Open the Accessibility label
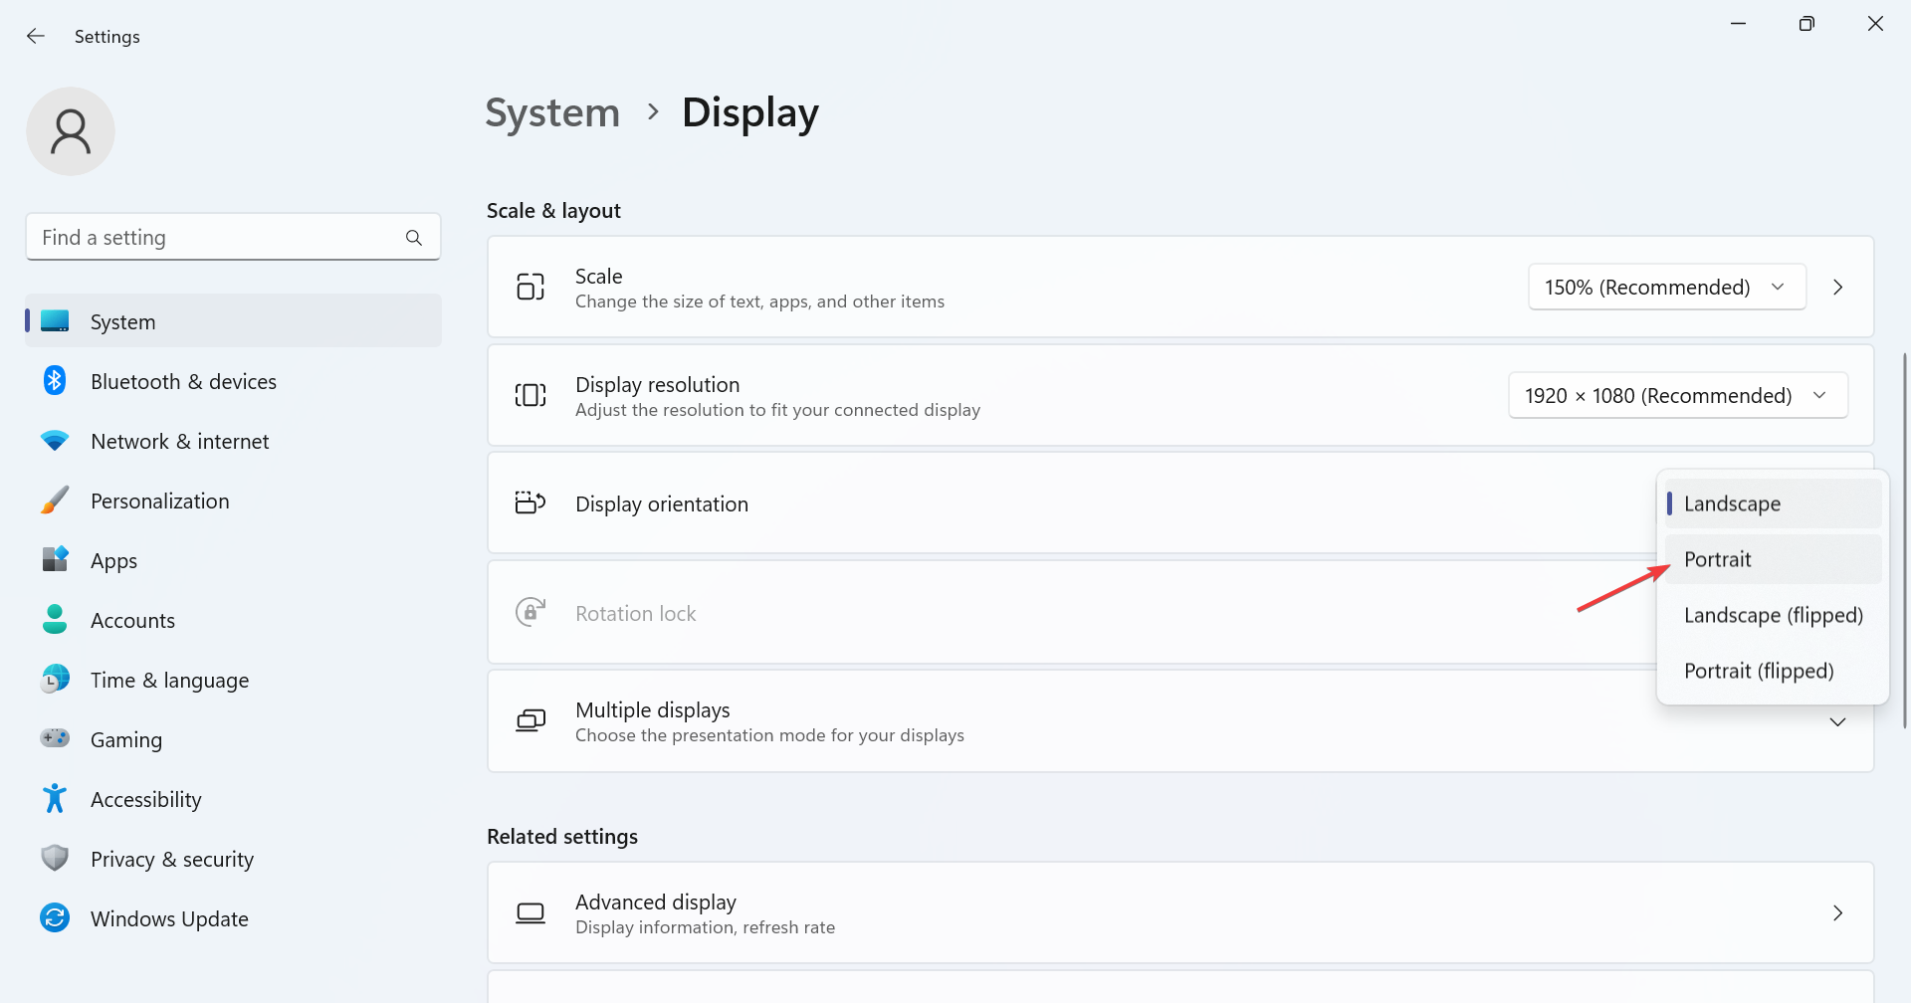Viewport: 1911px width, 1003px height. coord(145,799)
